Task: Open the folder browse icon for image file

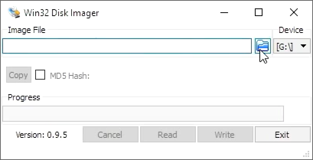Action: 263,46
